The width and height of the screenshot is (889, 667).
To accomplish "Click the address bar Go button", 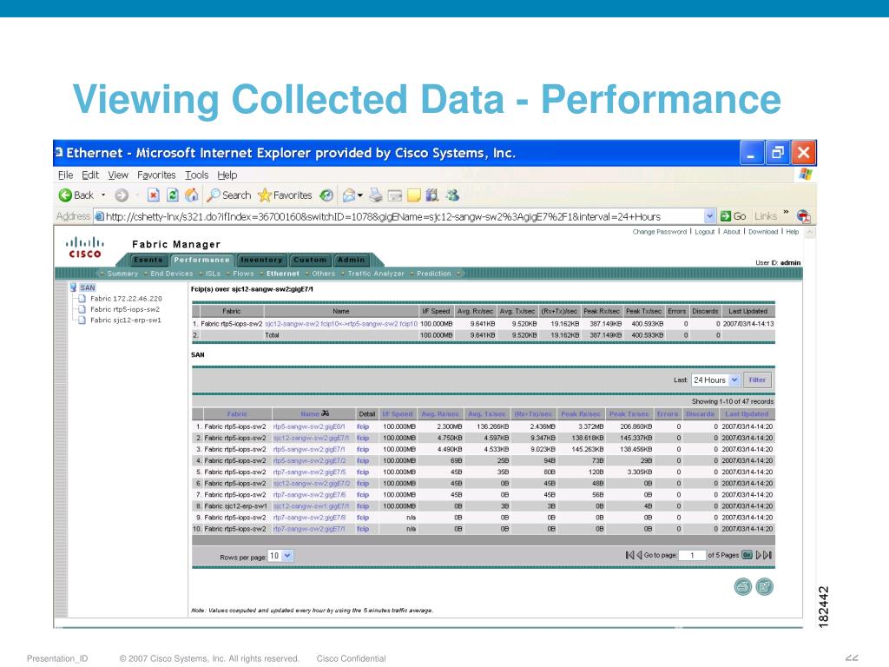I will 733,216.
